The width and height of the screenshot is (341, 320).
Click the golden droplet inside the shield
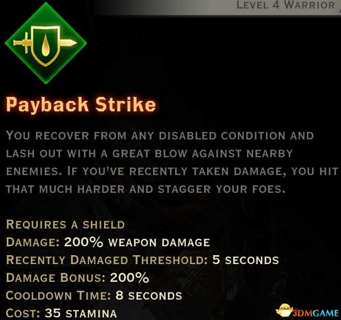click(46, 46)
